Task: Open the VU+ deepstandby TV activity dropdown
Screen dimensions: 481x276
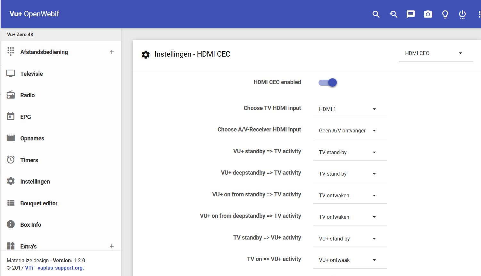Action: click(x=350, y=174)
